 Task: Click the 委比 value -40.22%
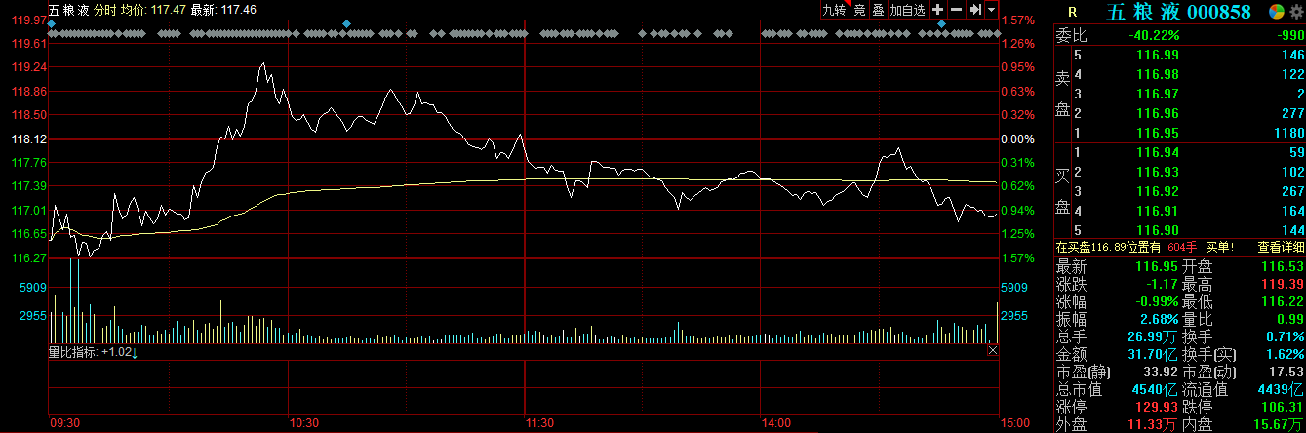1154,36
